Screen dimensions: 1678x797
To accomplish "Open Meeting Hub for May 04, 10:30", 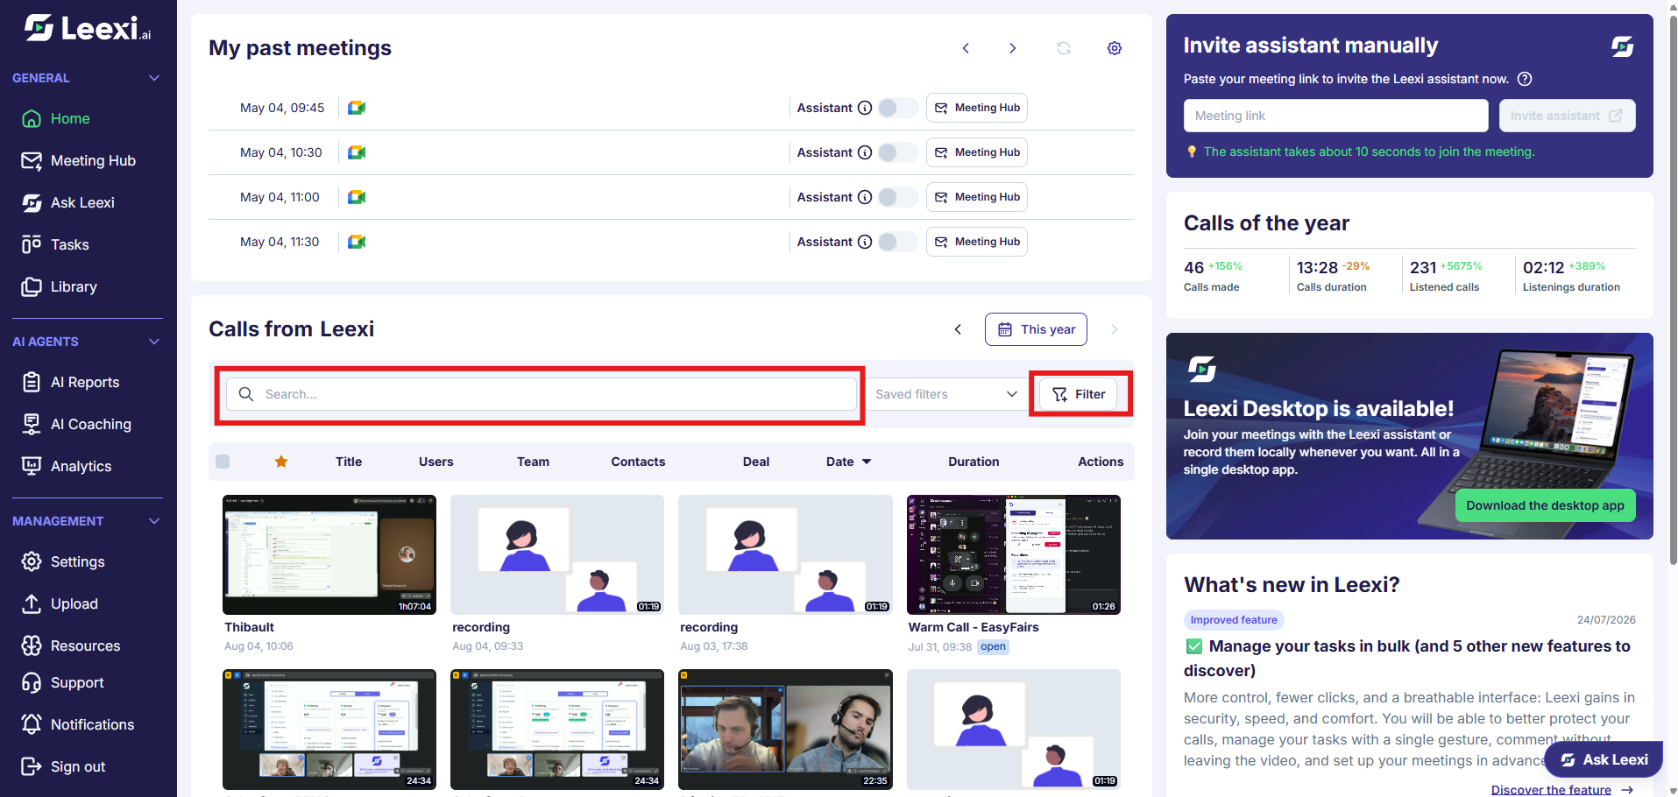I will point(976,152).
